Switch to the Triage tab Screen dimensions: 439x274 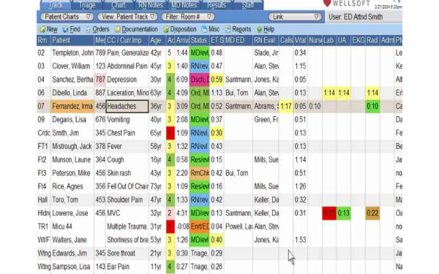(x=87, y=5)
